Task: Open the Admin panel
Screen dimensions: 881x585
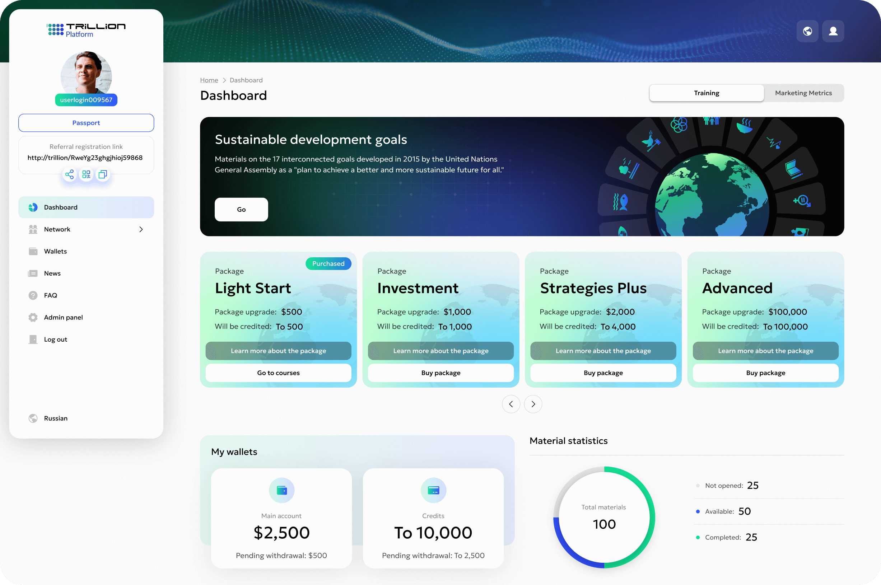Action: click(63, 317)
